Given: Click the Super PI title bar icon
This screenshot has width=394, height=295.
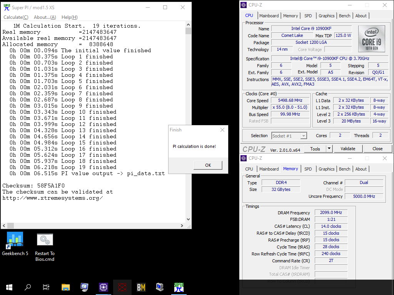Looking at the screenshot, I should tap(7, 8).
